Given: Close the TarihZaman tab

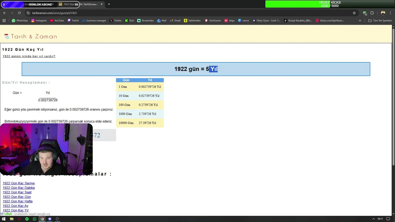Looking at the screenshot, I should tap(102, 4).
